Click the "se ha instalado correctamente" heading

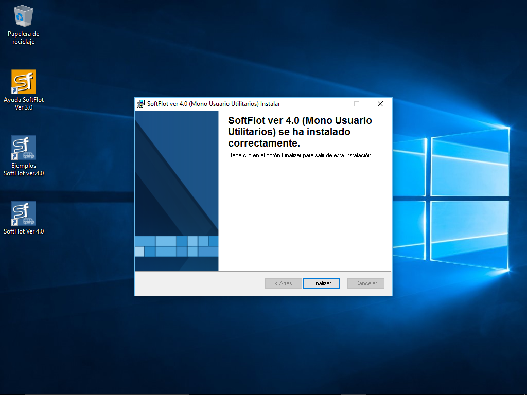(x=300, y=132)
